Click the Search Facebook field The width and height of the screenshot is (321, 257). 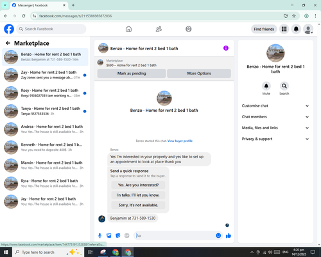(x=51, y=29)
